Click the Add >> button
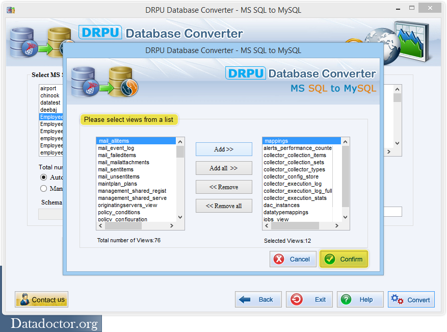Viewport: 447px width, 332px height. click(224, 149)
